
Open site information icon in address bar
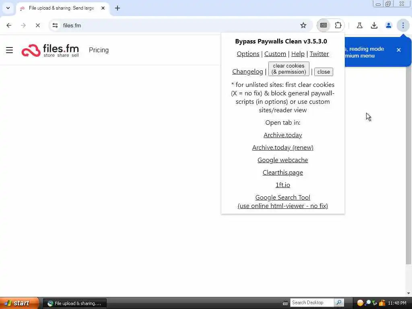(55, 25)
